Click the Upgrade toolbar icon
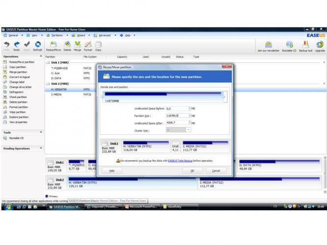 (320, 47)
